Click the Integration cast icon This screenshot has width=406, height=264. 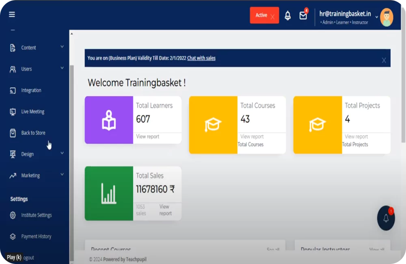13,91
